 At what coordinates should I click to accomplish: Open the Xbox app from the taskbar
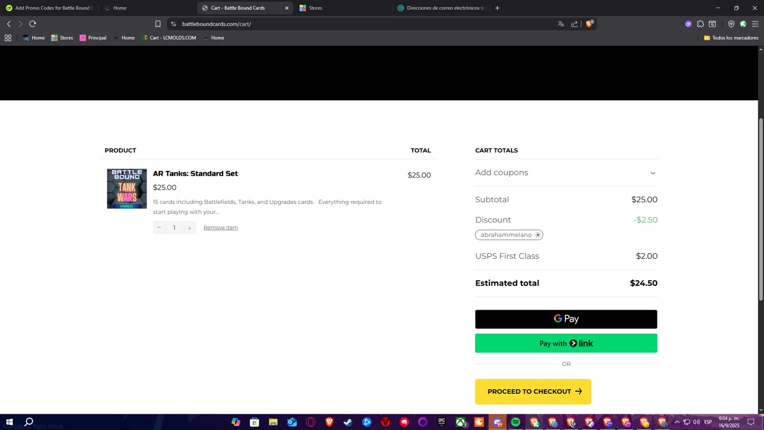(x=461, y=422)
